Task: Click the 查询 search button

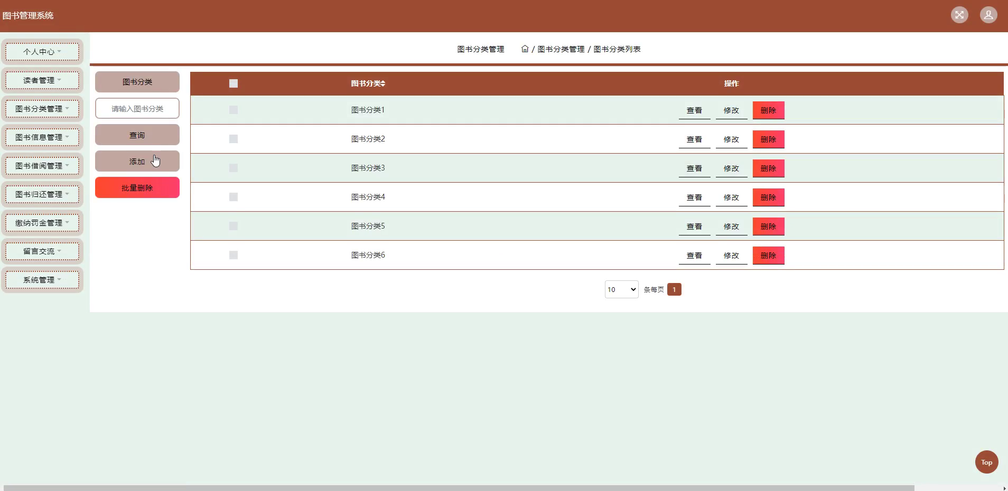Action: (137, 135)
